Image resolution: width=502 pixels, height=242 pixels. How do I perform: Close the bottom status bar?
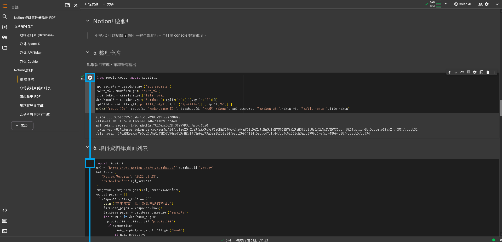(x=500, y=240)
